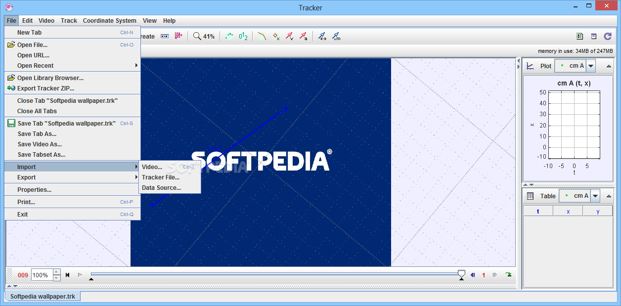Click the table column header y
Image resolution: width=621 pixels, height=306 pixels.
598,211
